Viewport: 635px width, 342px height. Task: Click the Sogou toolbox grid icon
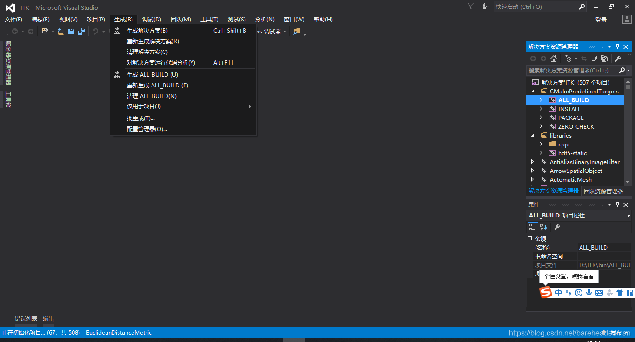click(630, 293)
